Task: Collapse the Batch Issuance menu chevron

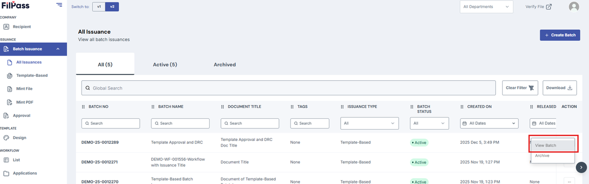Action: coord(58,49)
